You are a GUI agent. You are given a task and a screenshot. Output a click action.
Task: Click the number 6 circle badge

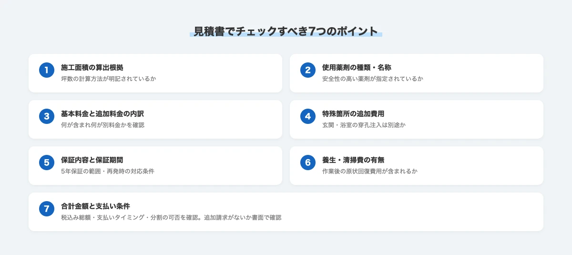[x=308, y=163]
